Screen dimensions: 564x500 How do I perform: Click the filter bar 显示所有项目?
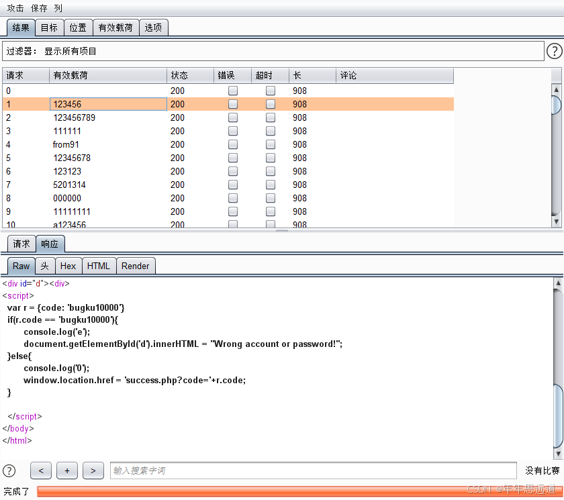[x=273, y=51]
